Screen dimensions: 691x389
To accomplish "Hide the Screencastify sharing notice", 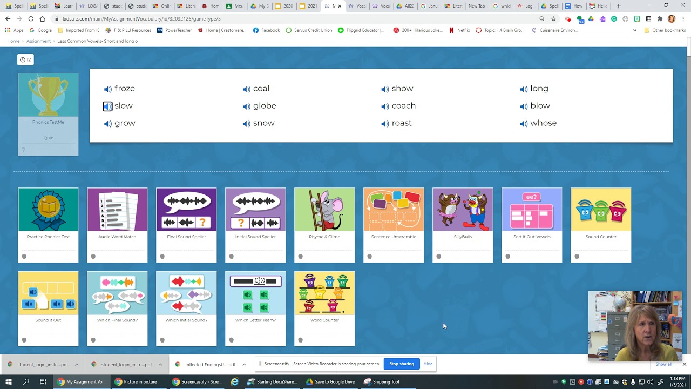I will coord(428,364).
